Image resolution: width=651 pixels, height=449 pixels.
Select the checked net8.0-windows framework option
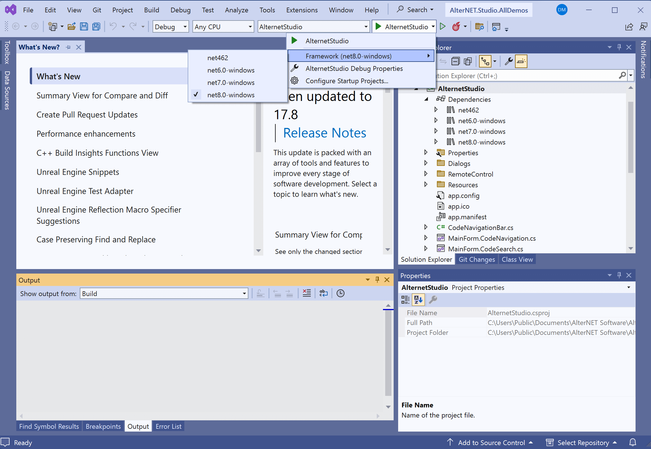coord(231,95)
